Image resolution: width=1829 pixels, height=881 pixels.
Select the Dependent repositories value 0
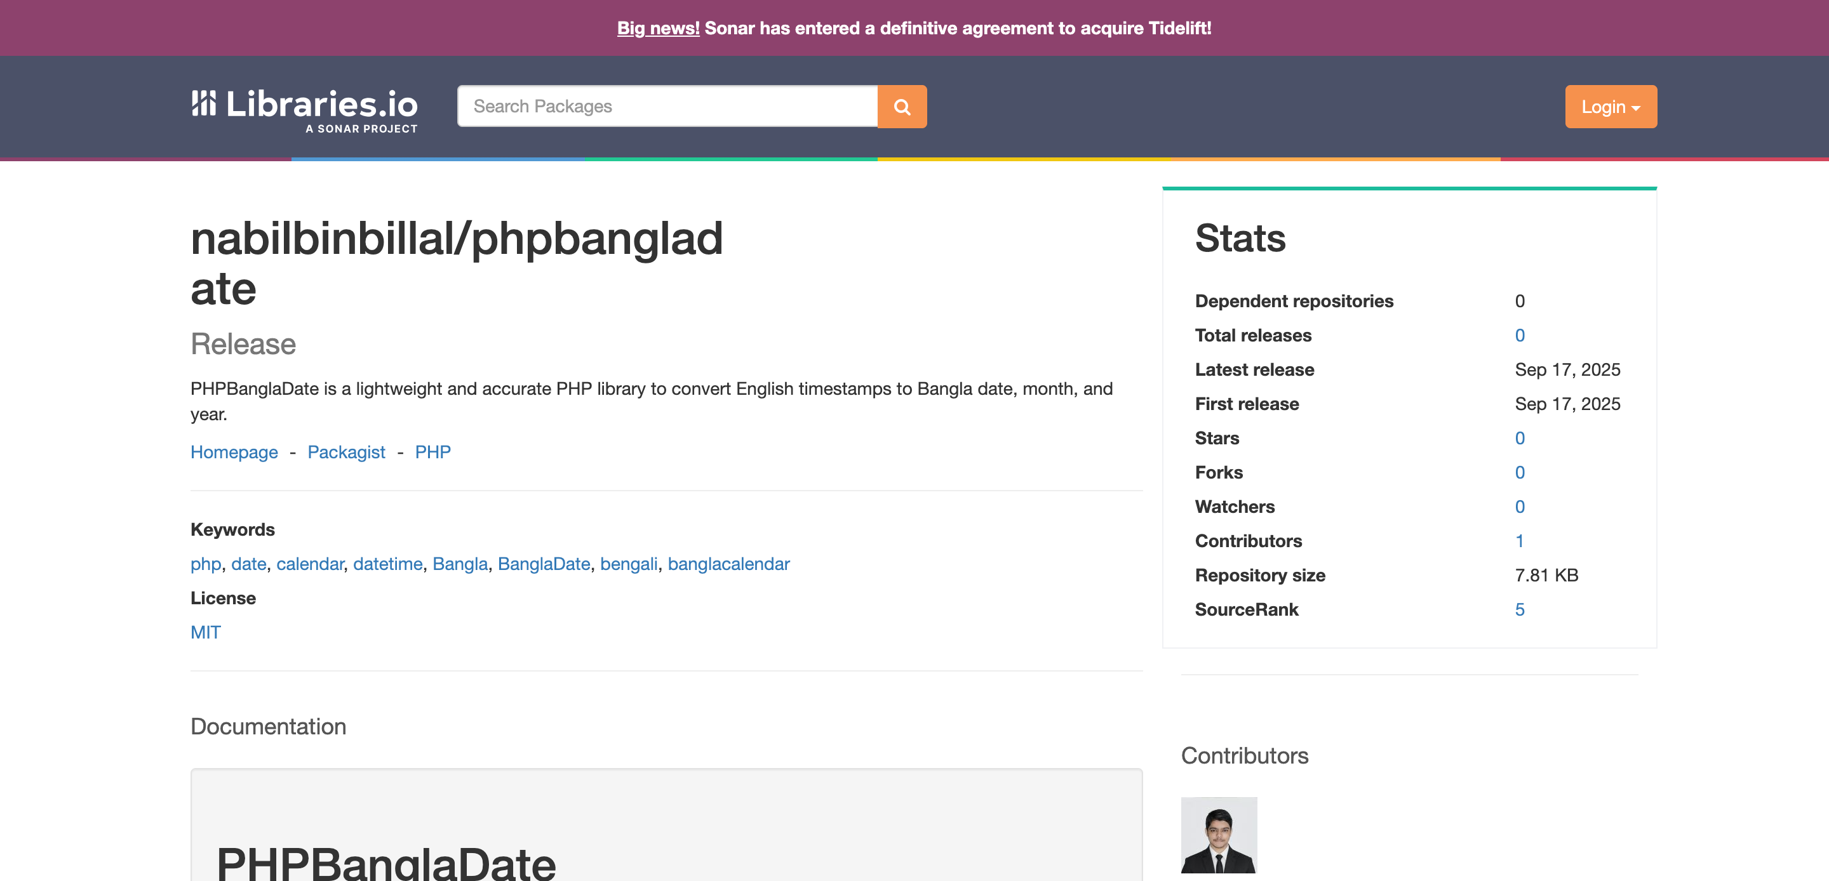(1520, 301)
